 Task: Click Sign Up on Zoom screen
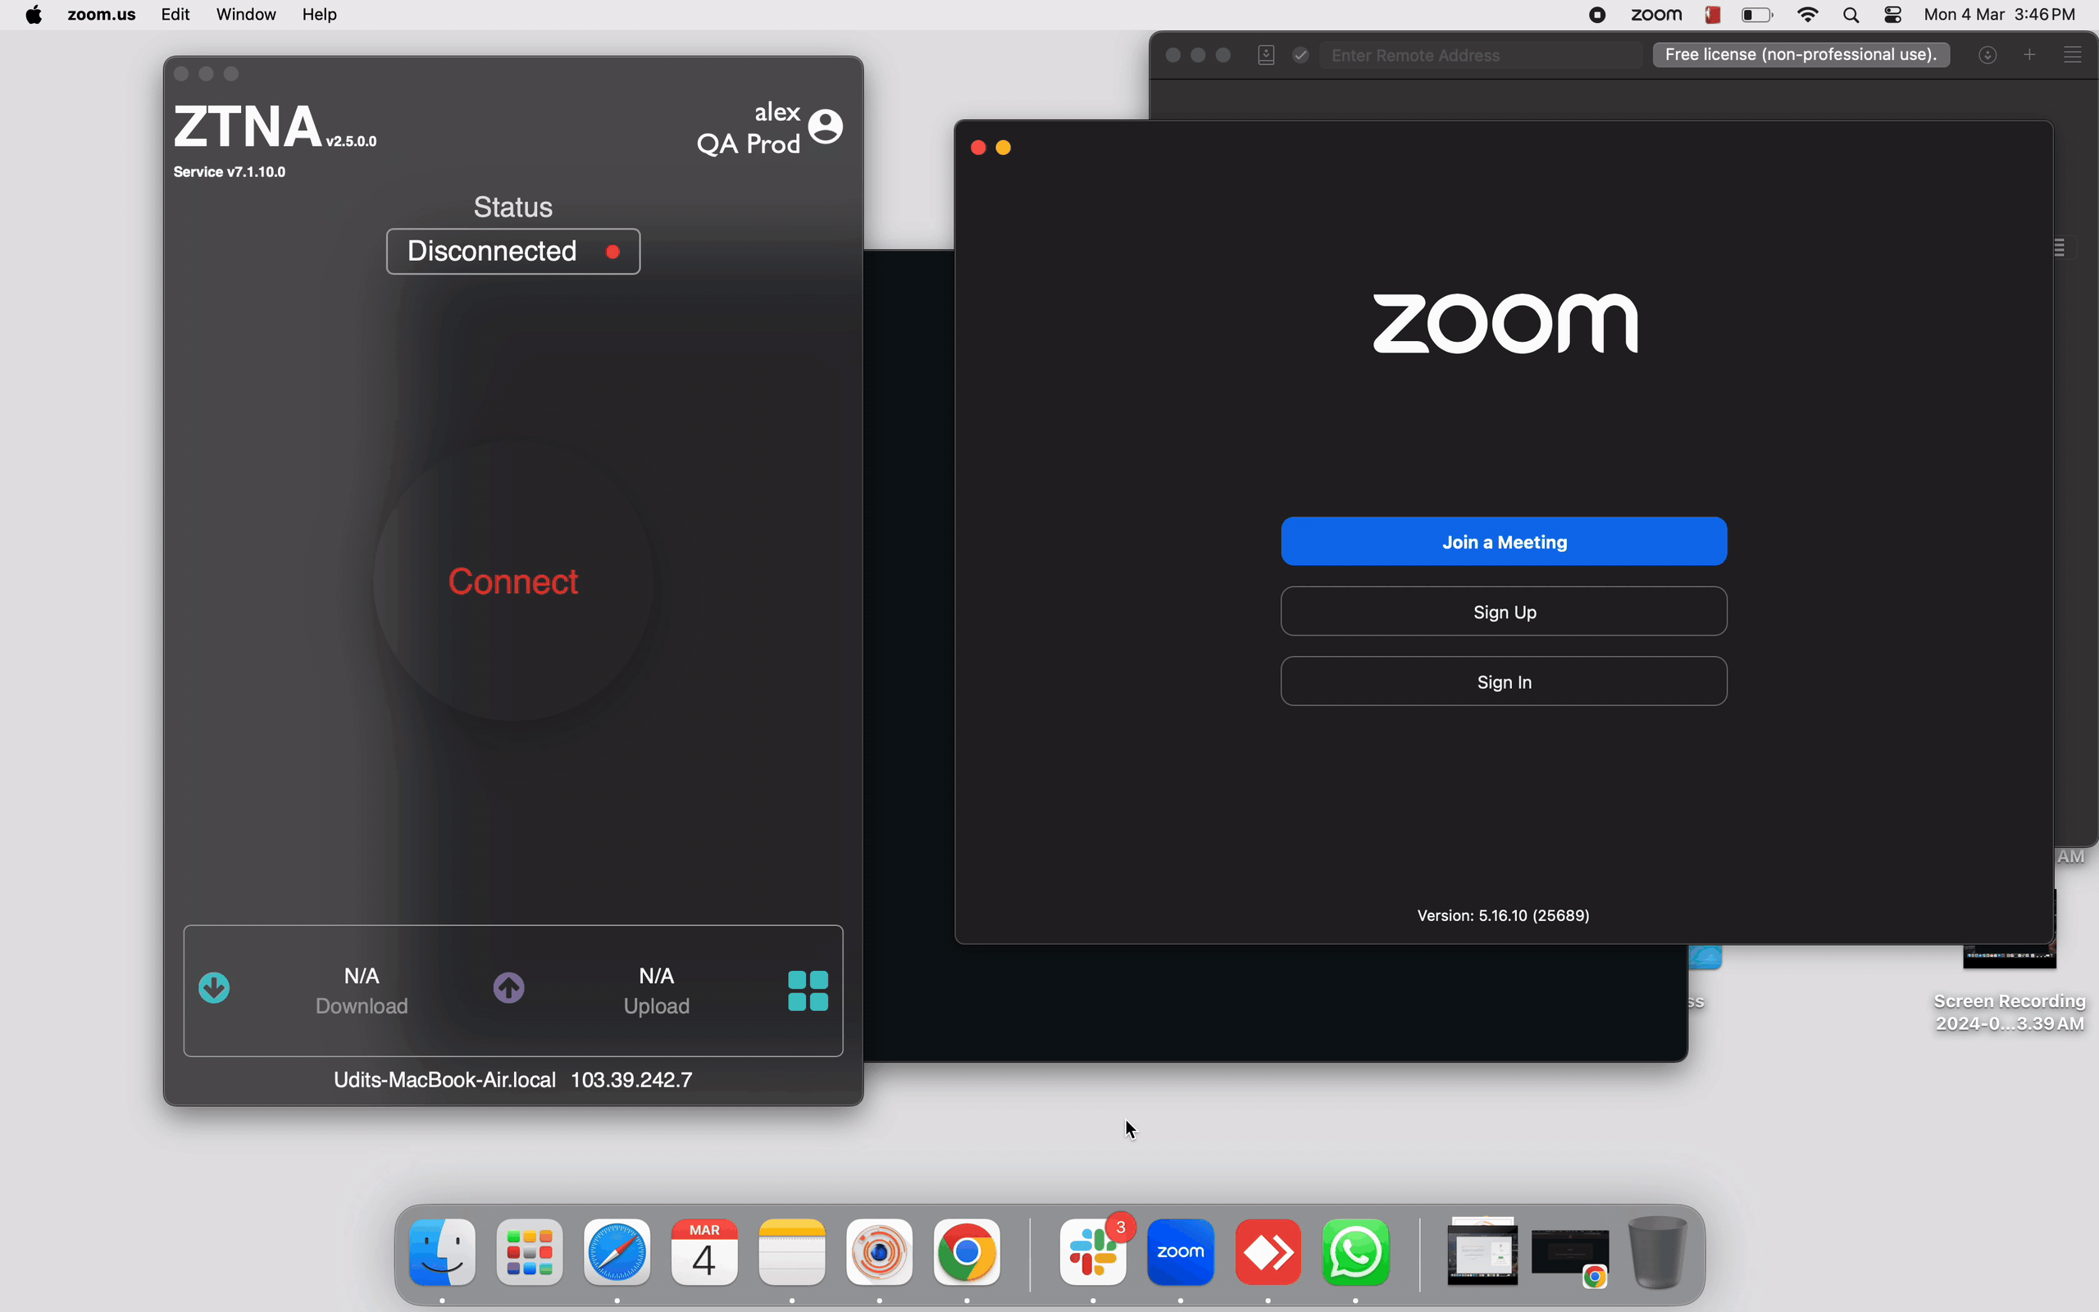1505,613
